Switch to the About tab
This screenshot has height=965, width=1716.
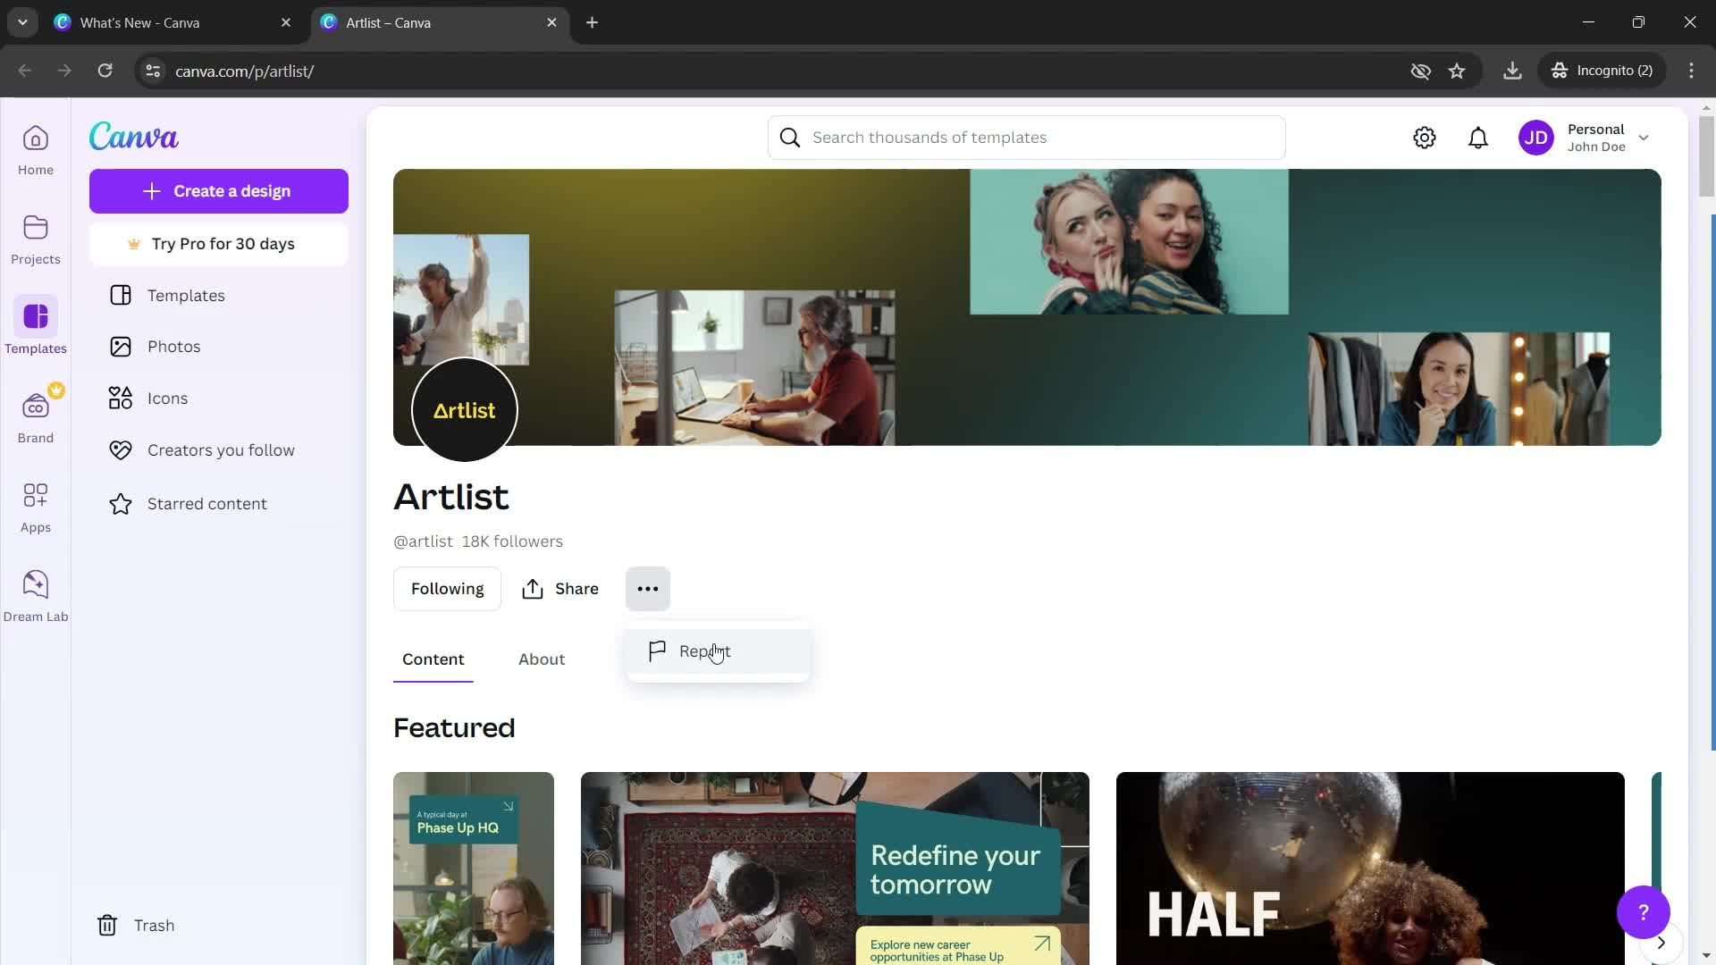point(542,659)
